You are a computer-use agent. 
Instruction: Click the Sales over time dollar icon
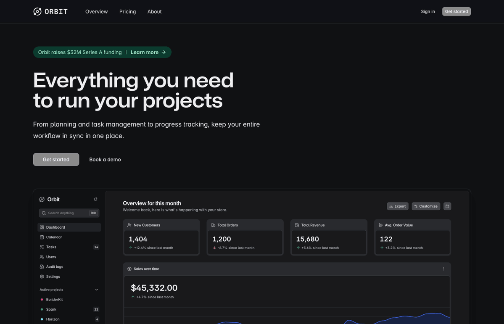(129, 269)
